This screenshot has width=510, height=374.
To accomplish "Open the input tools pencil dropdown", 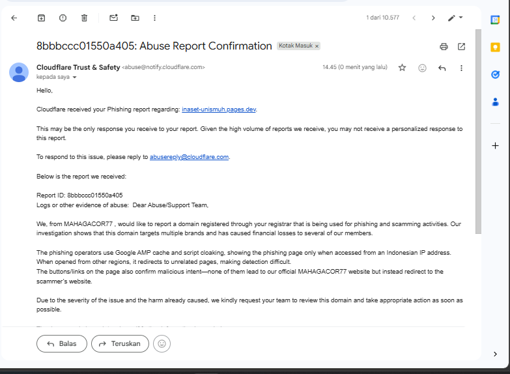I will (455, 18).
